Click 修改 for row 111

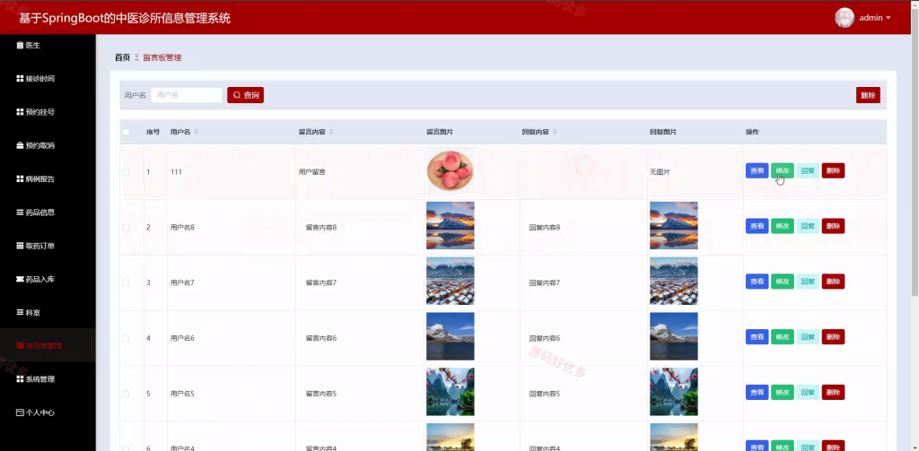point(783,170)
